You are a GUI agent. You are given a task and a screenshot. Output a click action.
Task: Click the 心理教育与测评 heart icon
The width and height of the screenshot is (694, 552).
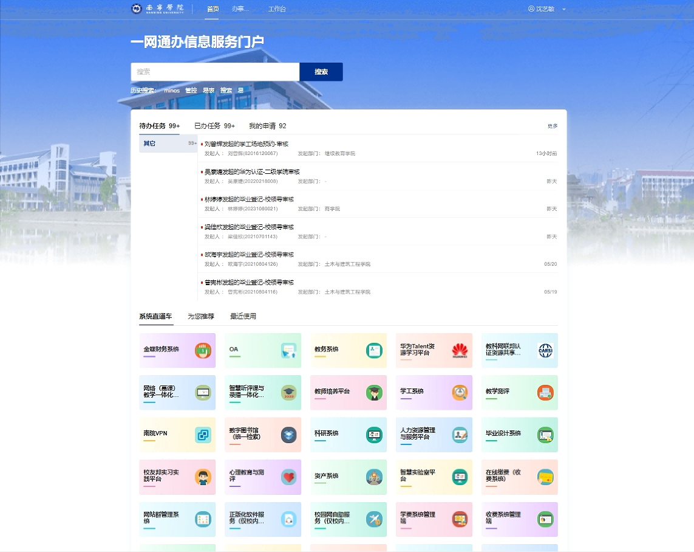[288, 477]
